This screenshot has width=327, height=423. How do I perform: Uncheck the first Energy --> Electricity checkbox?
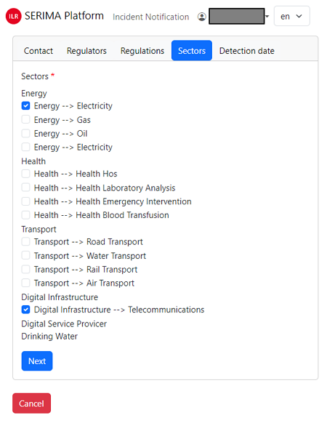tap(26, 106)
